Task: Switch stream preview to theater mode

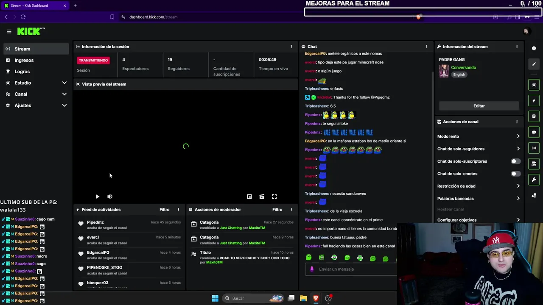Action: [x=262, y=197]
